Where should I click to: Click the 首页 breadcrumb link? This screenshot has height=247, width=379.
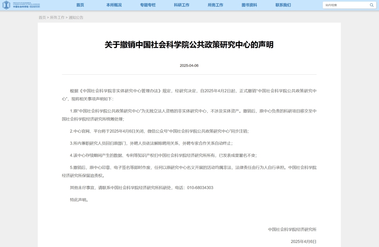pyautogui.click(x=42, y=17)
